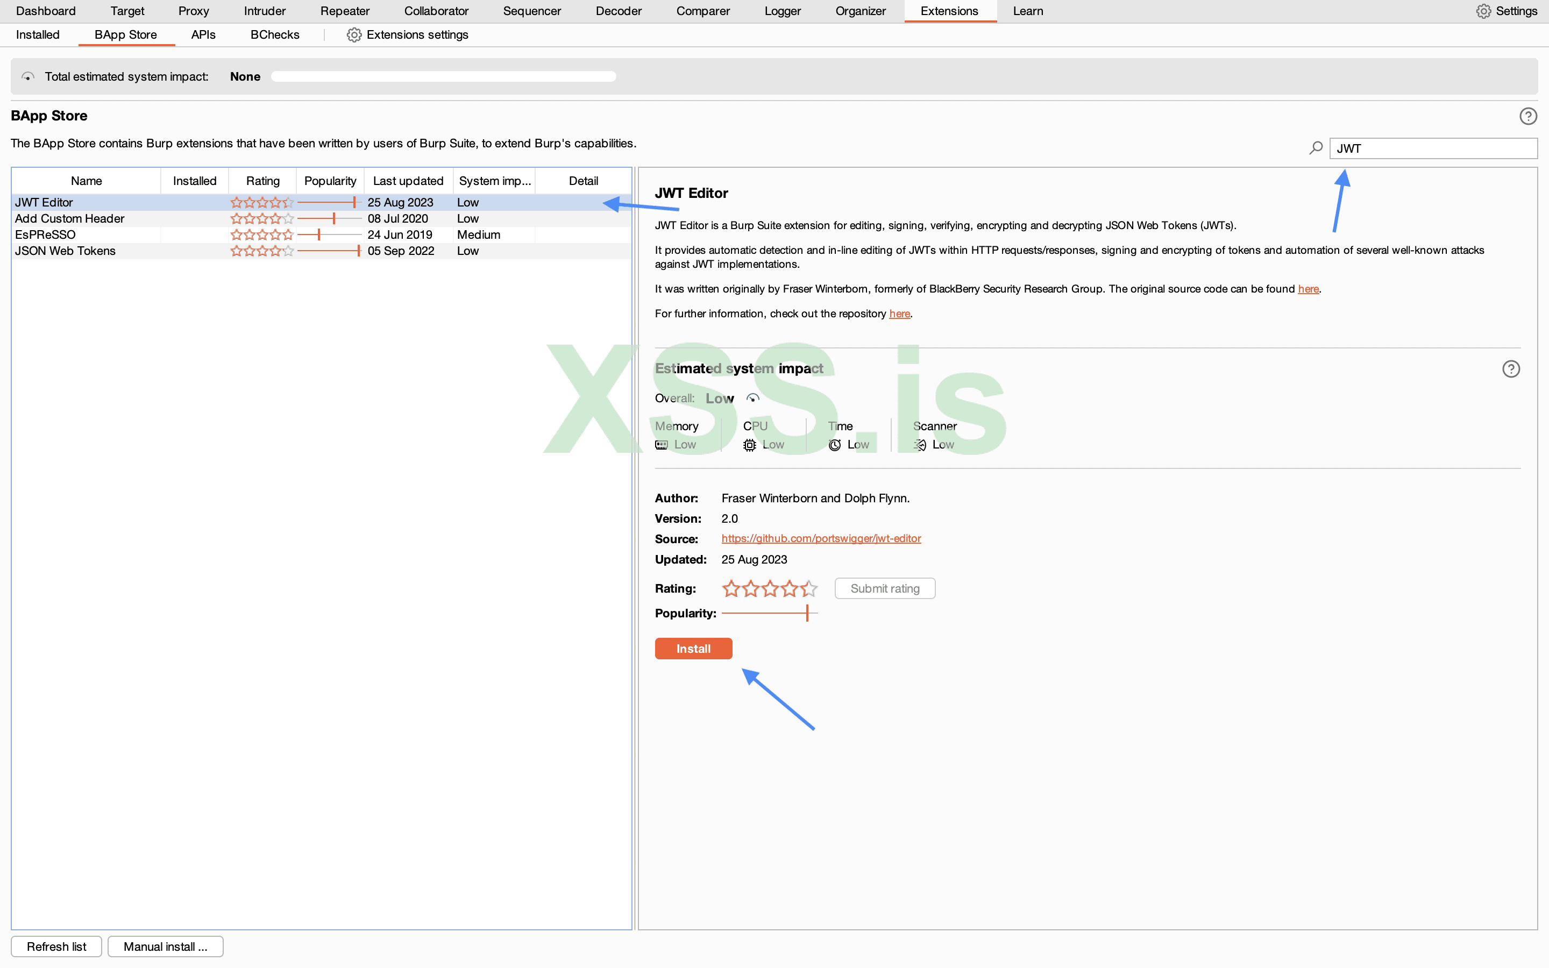Click the gauge icon beside Overall Low
The height and width of the screenshot is (968, 1549).
[x=753, y=398]
